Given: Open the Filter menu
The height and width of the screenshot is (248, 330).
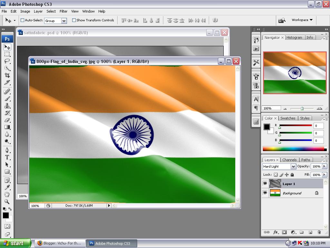Looking at the screenshot, I should point(63,11).
